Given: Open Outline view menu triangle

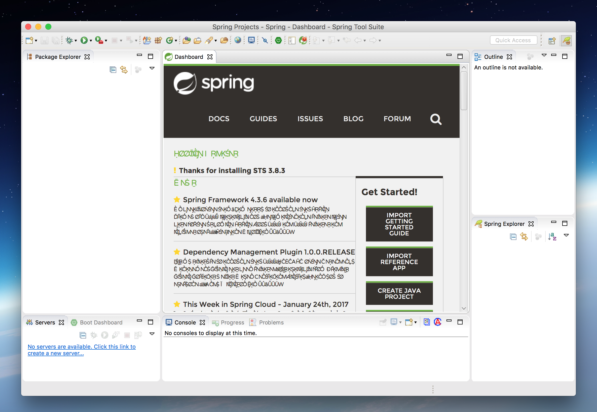Looking at the screenshot, I should coord(544,55).
